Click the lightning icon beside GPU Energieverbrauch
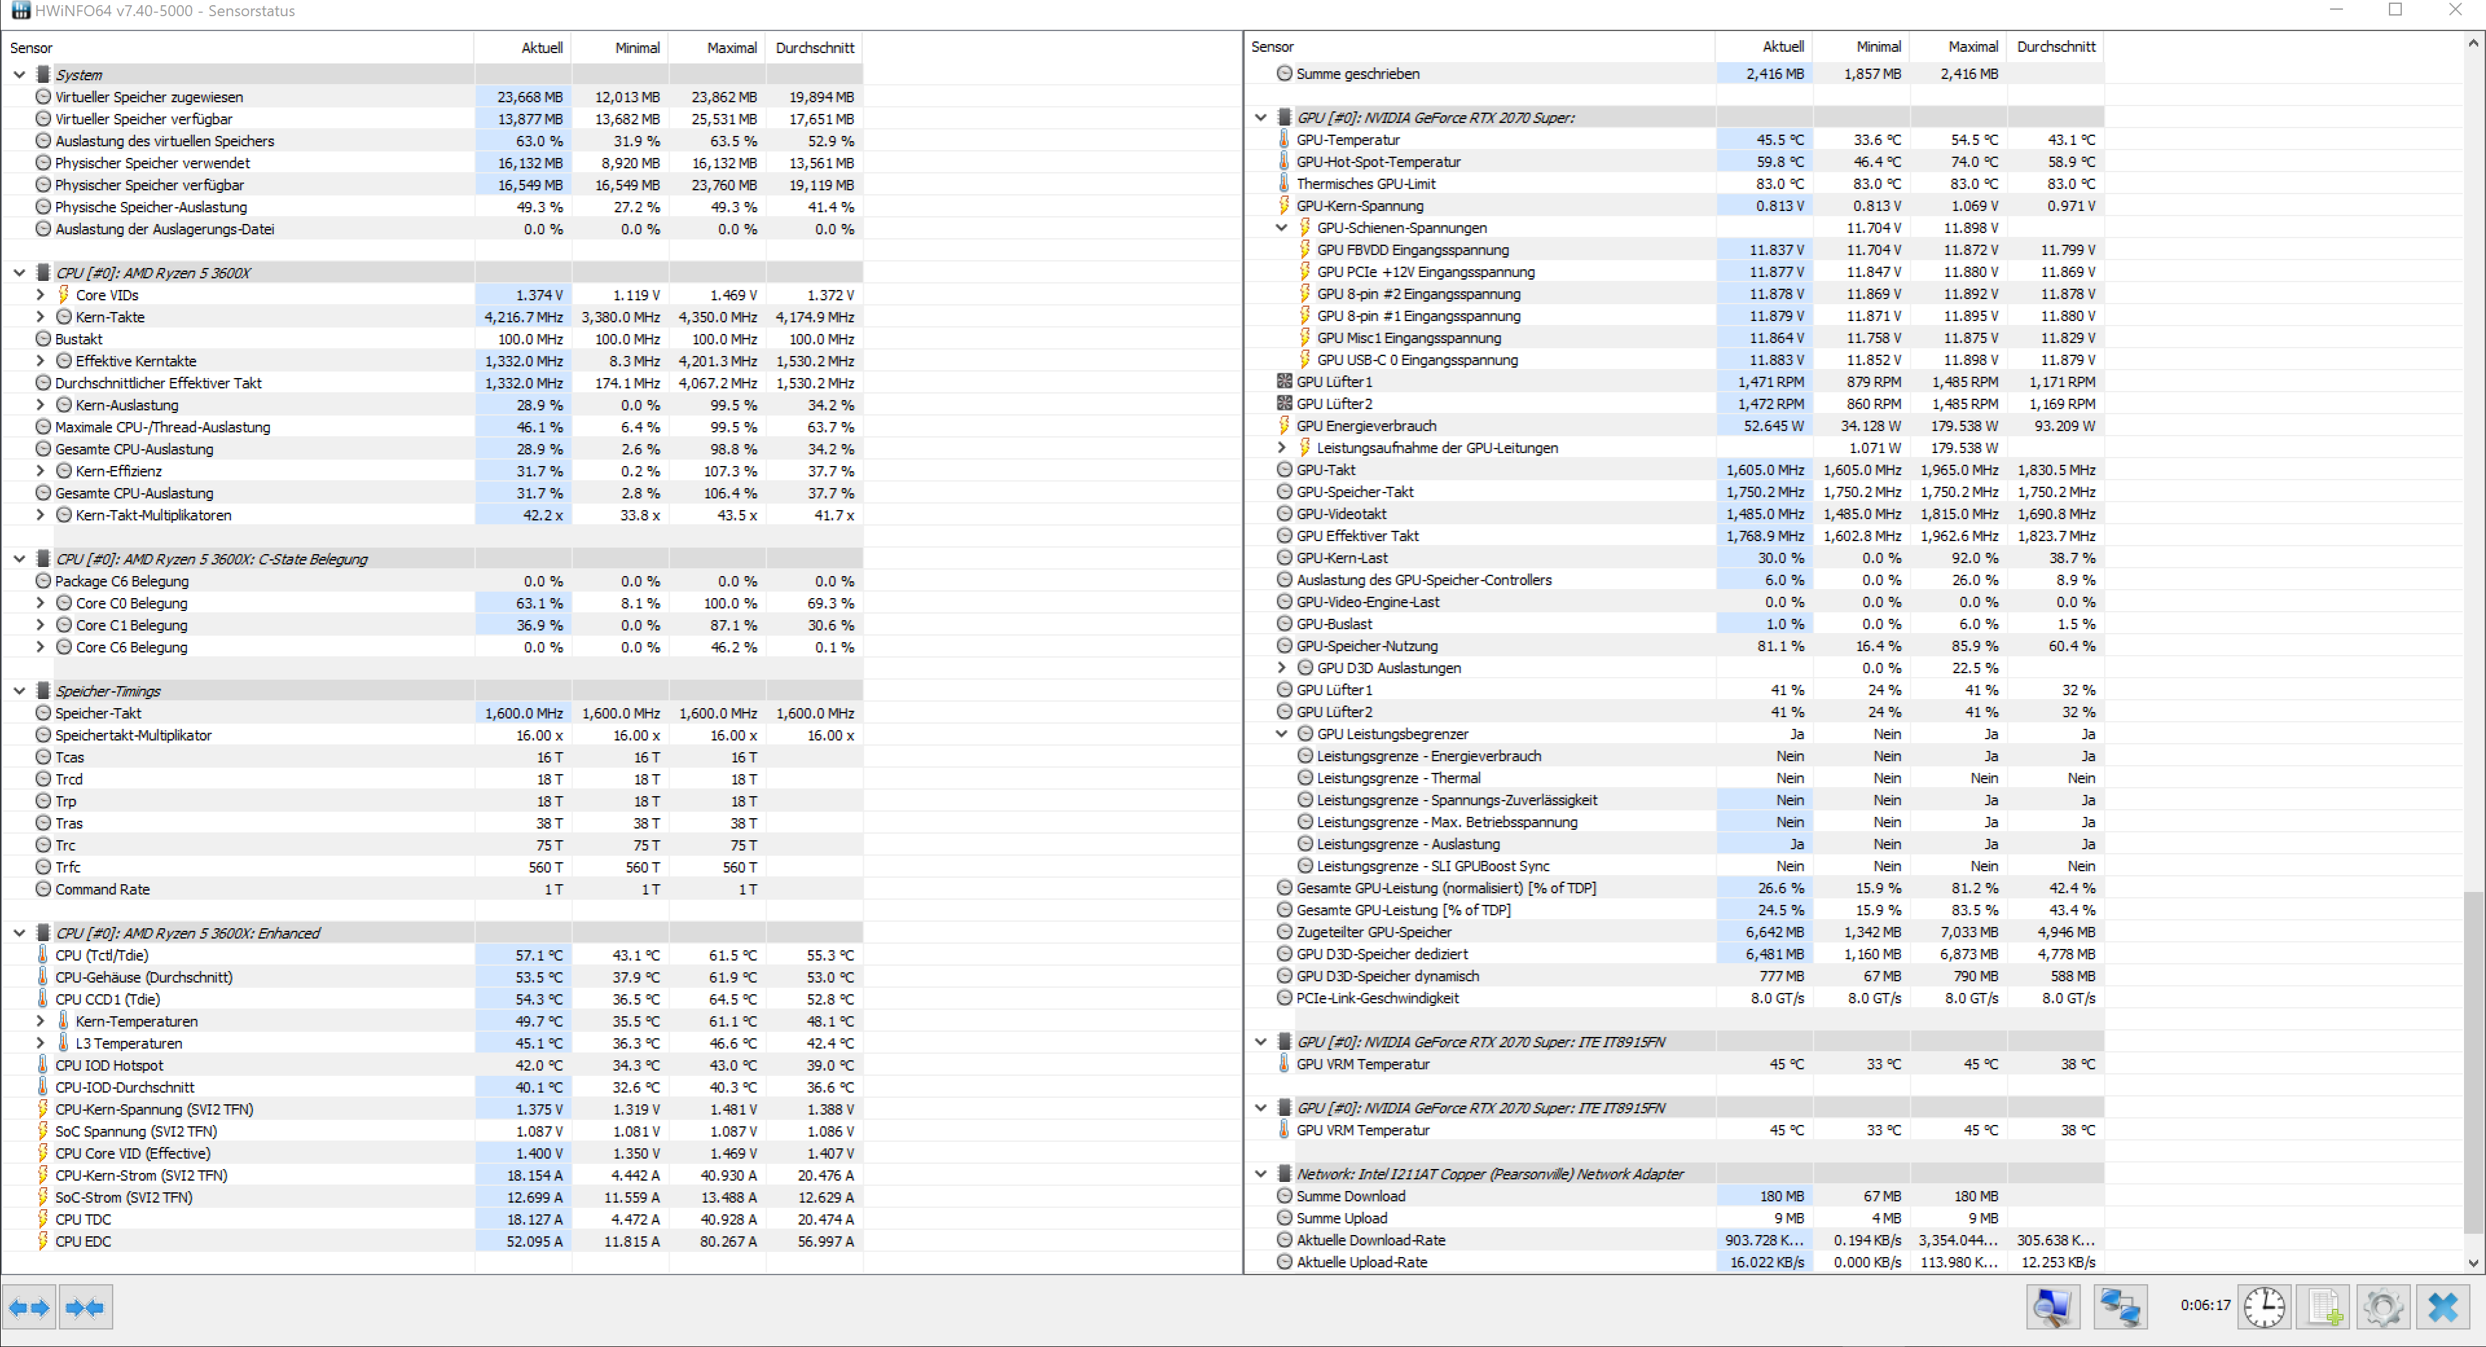The image size is (2486, 1347). click(1284, 425)
